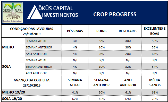Screen dimensions: 168x102
Task: Select the RUINS column header
Action: coord(101,31)
